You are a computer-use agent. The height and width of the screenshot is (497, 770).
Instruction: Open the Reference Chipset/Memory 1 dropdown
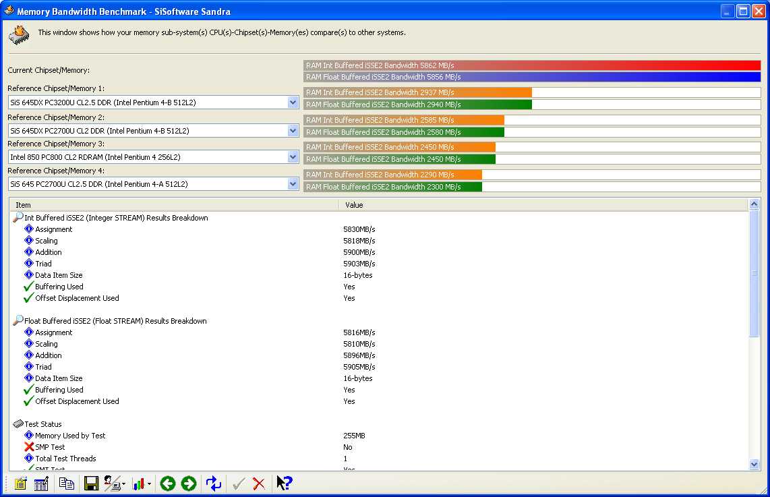pyautogui.click(x=293, y=102)
